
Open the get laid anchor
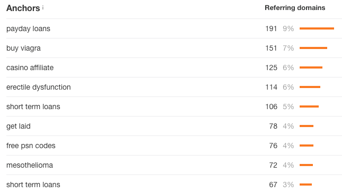pos(19,126)
